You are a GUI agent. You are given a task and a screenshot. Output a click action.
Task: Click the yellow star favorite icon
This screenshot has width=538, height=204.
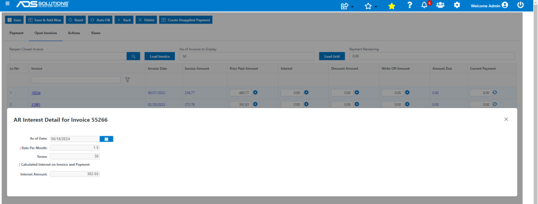click(x=391, y=6)
